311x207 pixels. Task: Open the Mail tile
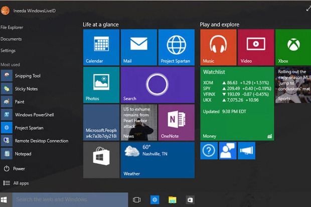pos(138,47)
